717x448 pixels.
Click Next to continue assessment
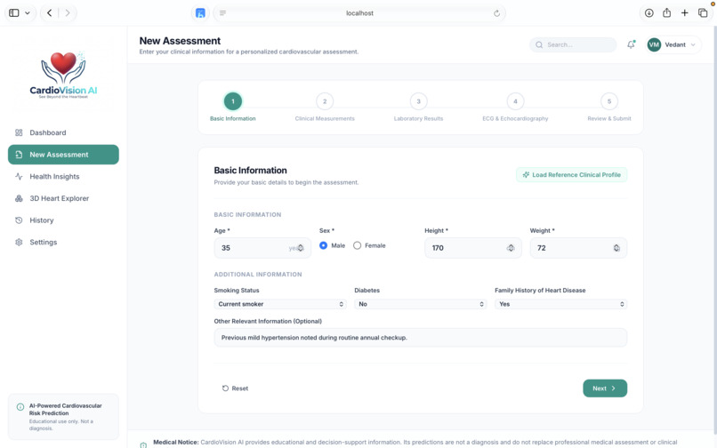(605, 388)
